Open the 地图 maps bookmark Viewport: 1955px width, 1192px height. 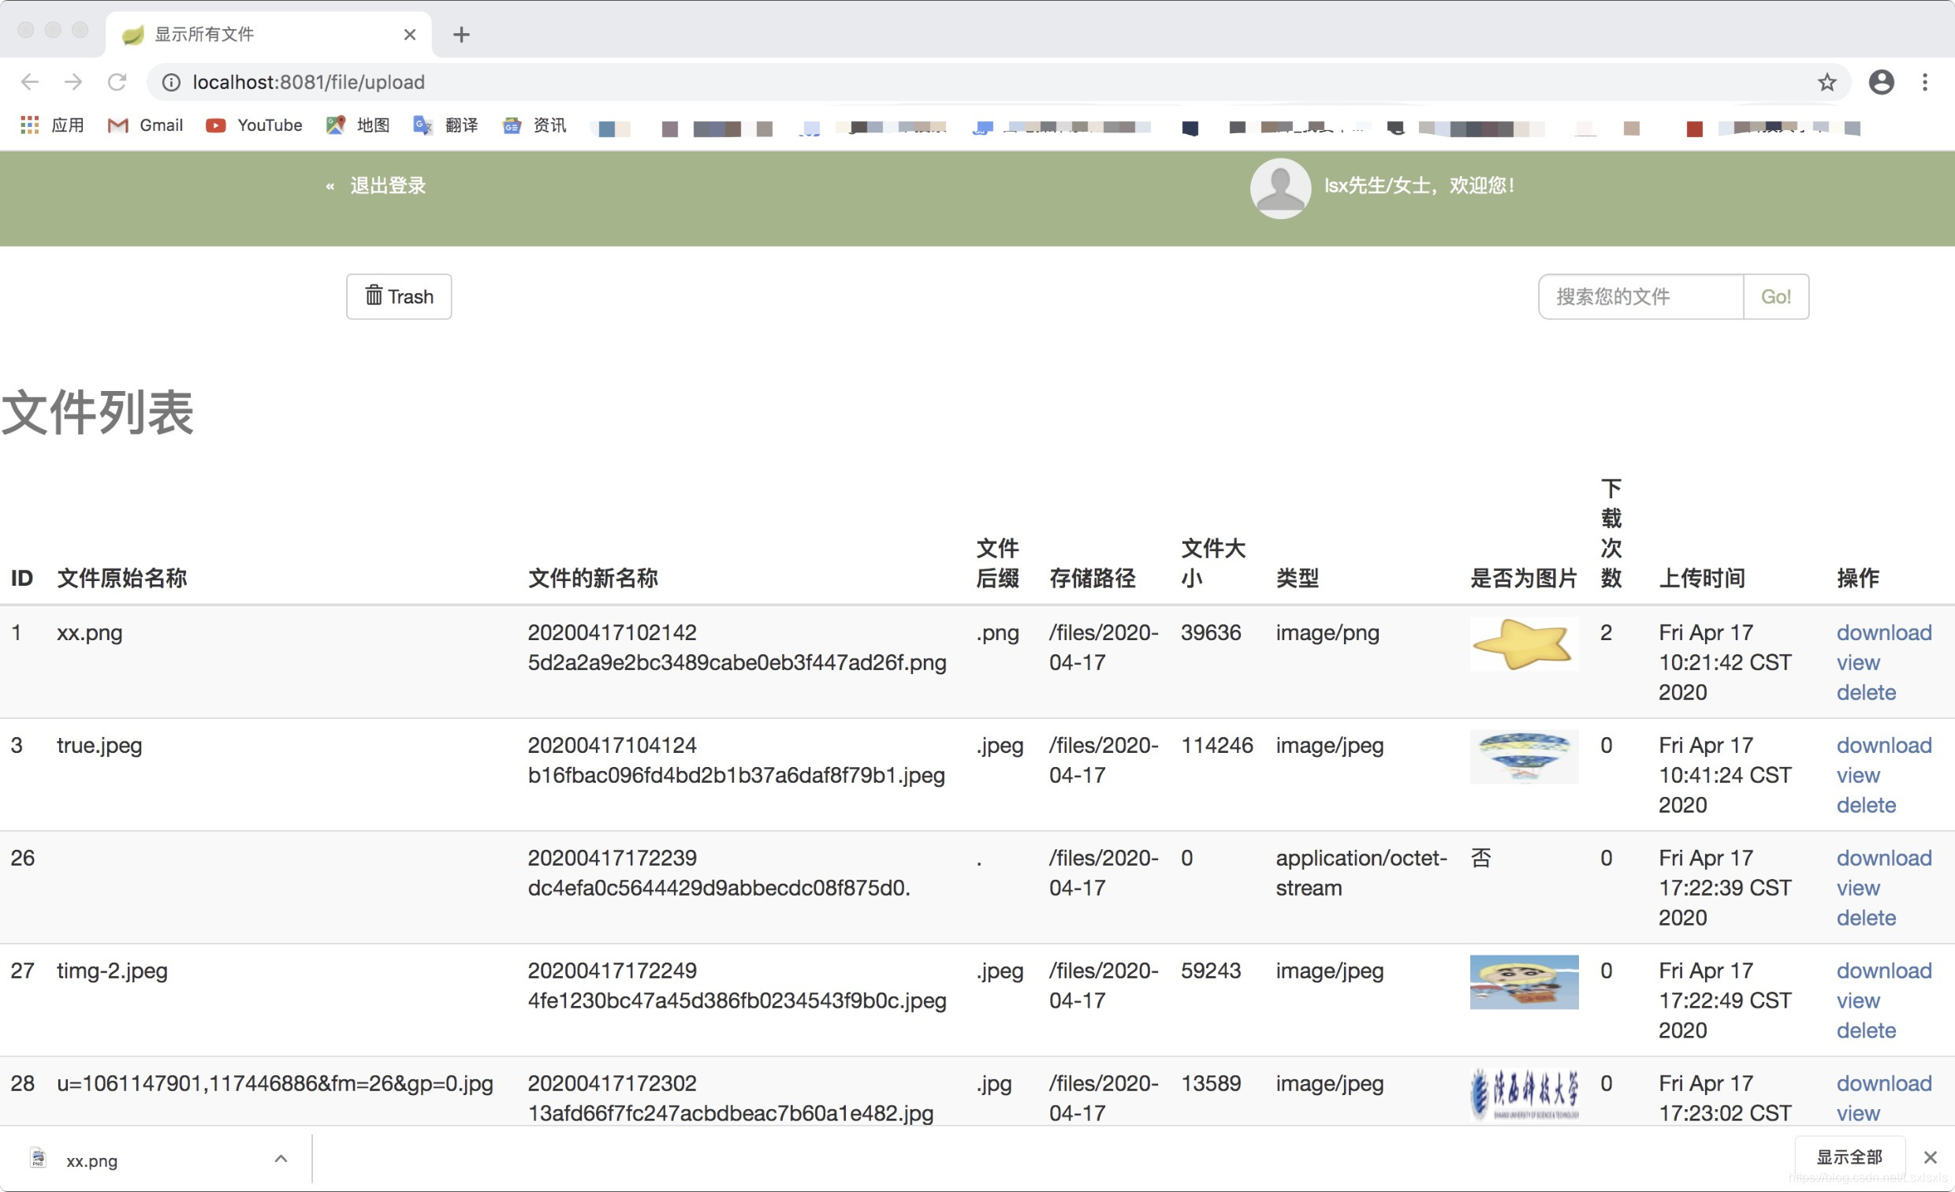click(358, 125)
